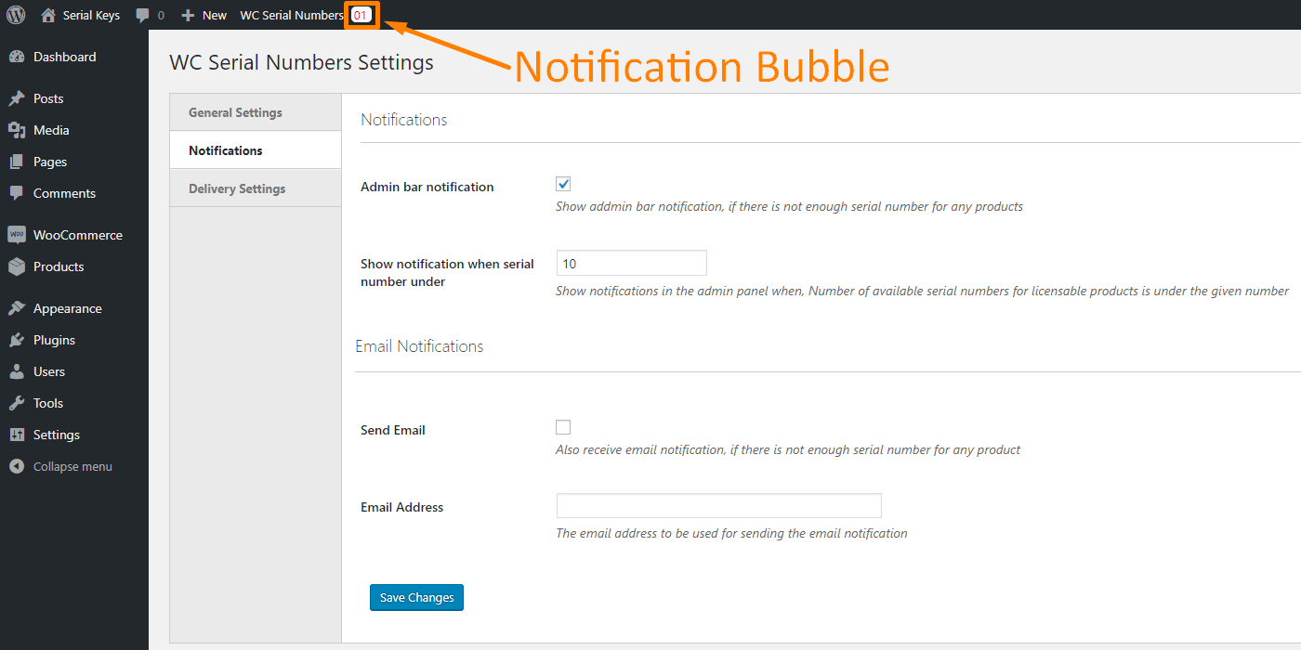Click the Users person icon
This screenshot has height=650, width=1301.
(17, 371)
